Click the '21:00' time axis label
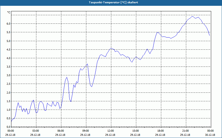This screenshot has height=138, width=222. click(x=186, y=131)
